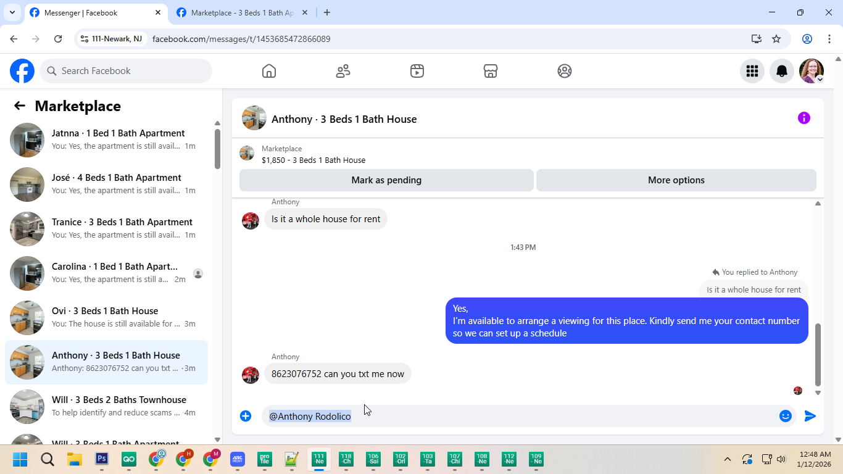Open the Groups icon in top navigation
Screen dimensions: 843x474
565,71
